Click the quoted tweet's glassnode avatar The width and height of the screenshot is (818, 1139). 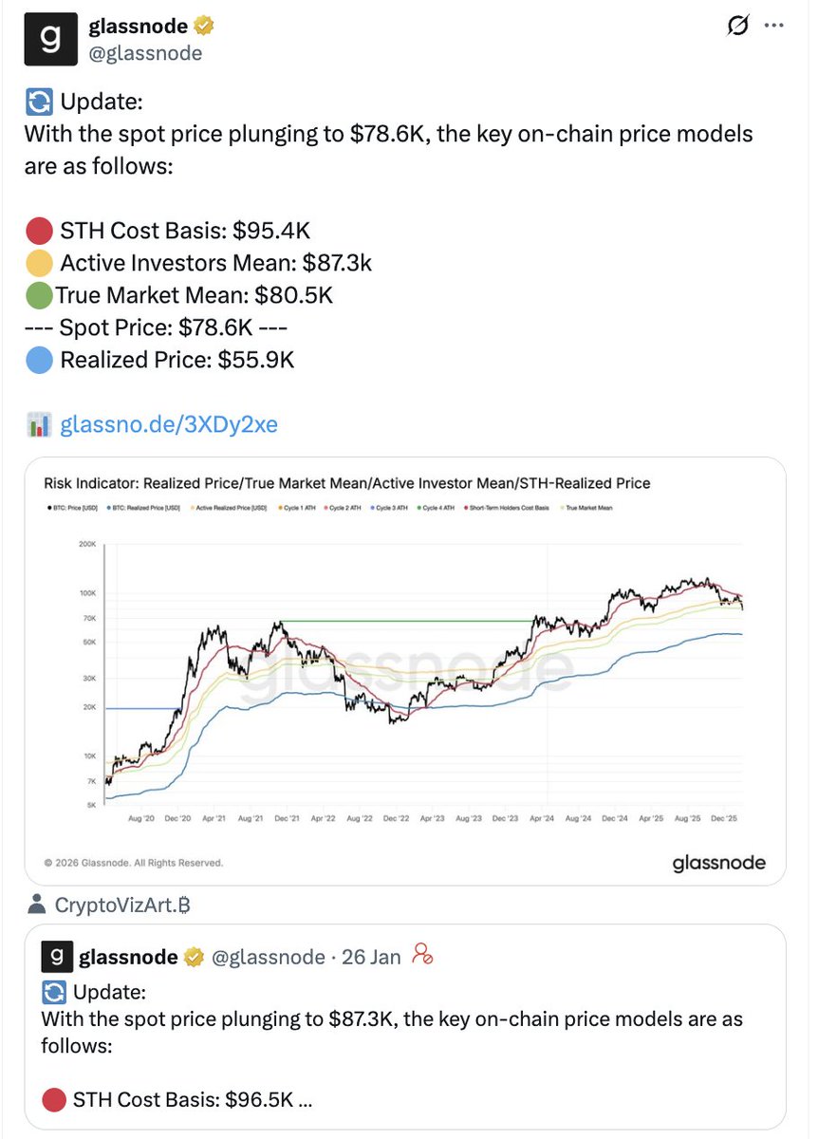(57, 956)
